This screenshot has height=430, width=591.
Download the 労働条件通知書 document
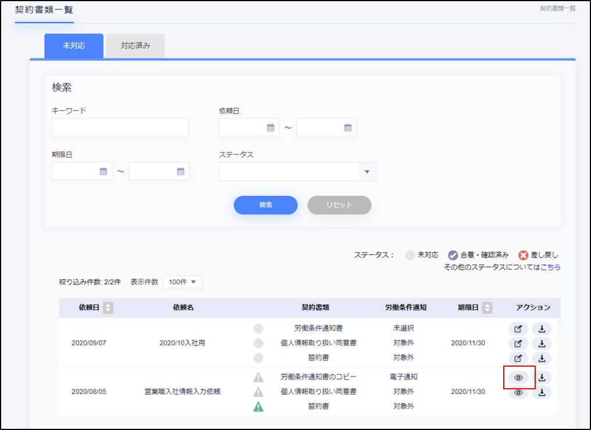click(x=542, y=329)
